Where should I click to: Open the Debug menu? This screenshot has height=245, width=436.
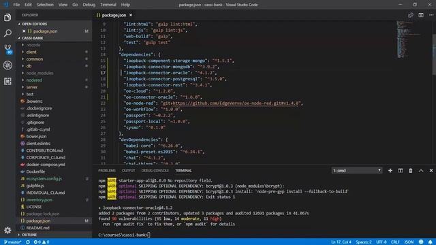coord(89,5)
